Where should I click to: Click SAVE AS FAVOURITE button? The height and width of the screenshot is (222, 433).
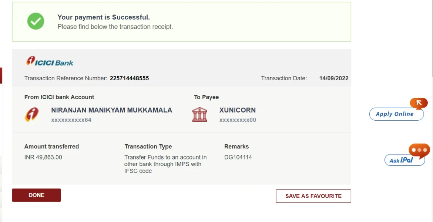pyautogui.click(x=313, y=196)
